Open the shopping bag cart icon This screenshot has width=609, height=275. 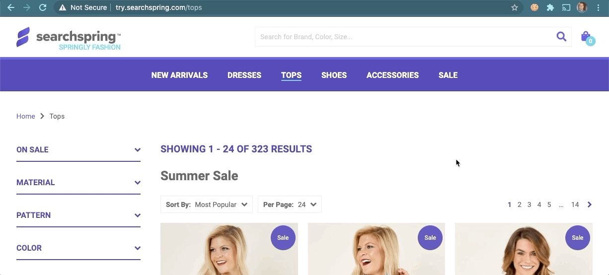tap(586, 37)
